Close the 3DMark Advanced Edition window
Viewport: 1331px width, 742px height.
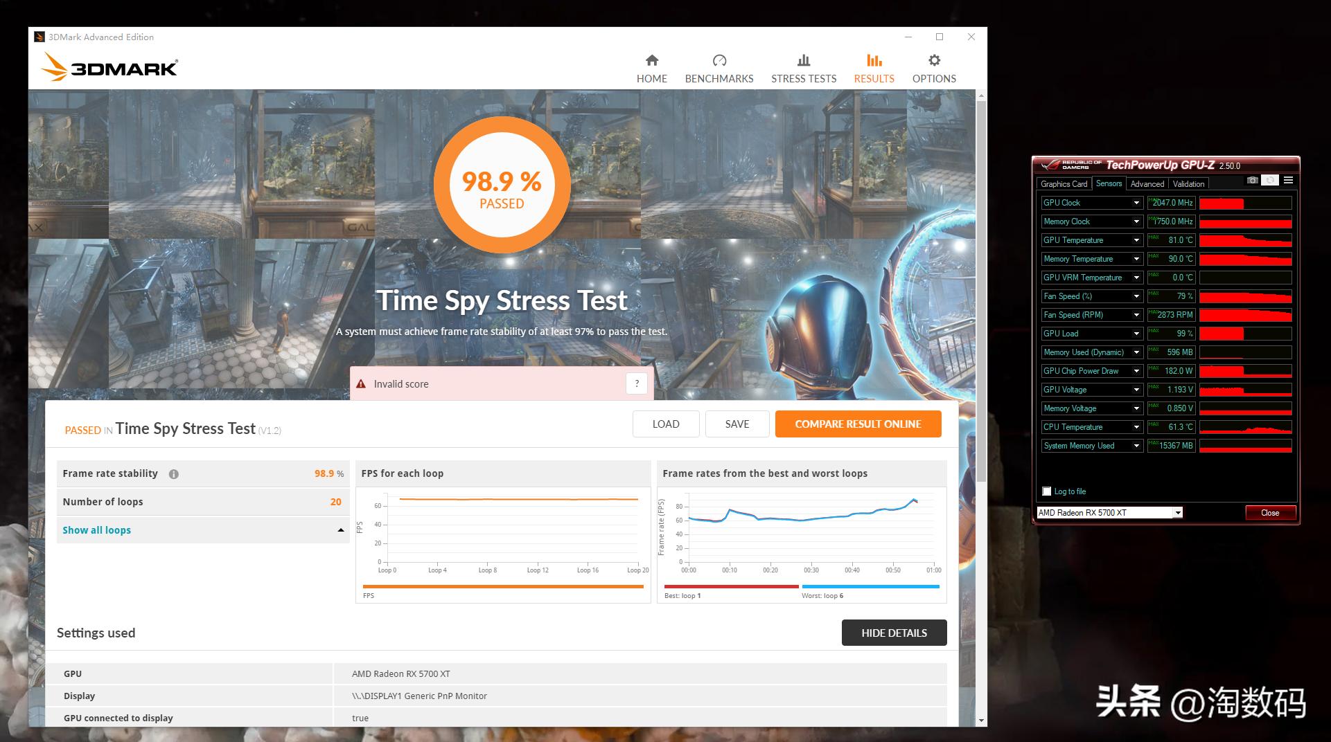[x=971, y=37]
